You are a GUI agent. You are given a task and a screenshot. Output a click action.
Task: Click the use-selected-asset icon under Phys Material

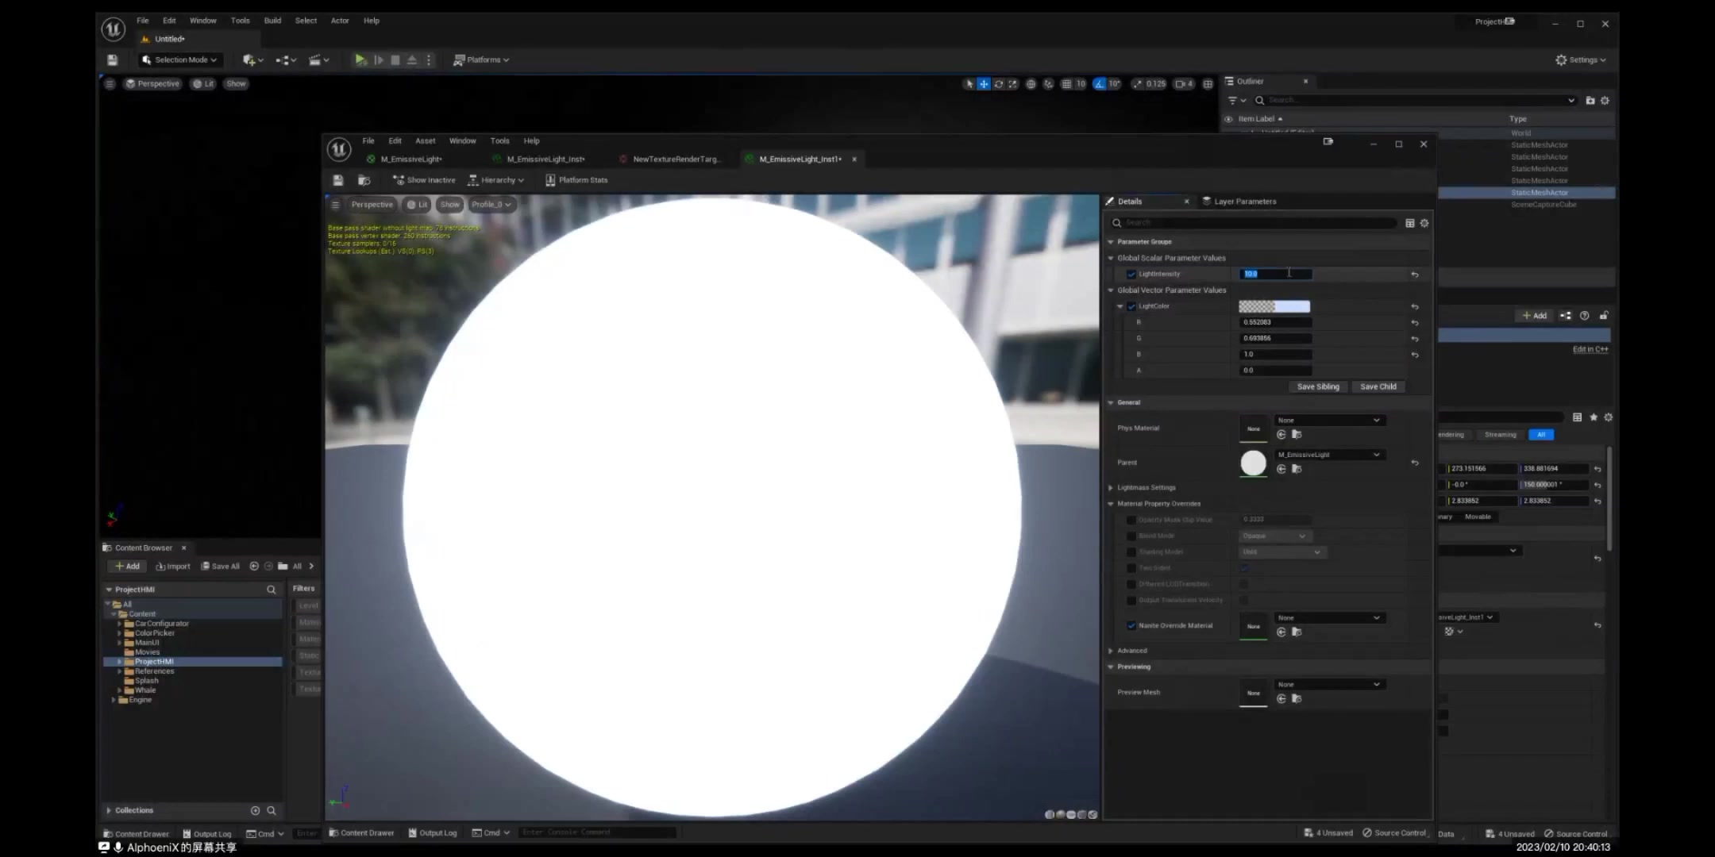(1281, 435)
